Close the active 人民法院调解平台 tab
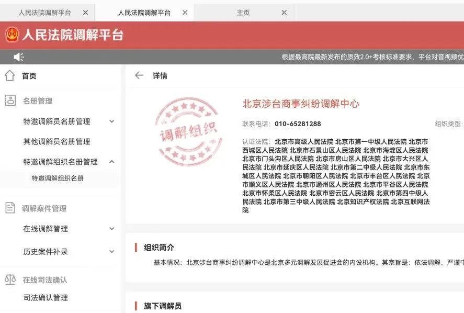 [x=185, y=13]
